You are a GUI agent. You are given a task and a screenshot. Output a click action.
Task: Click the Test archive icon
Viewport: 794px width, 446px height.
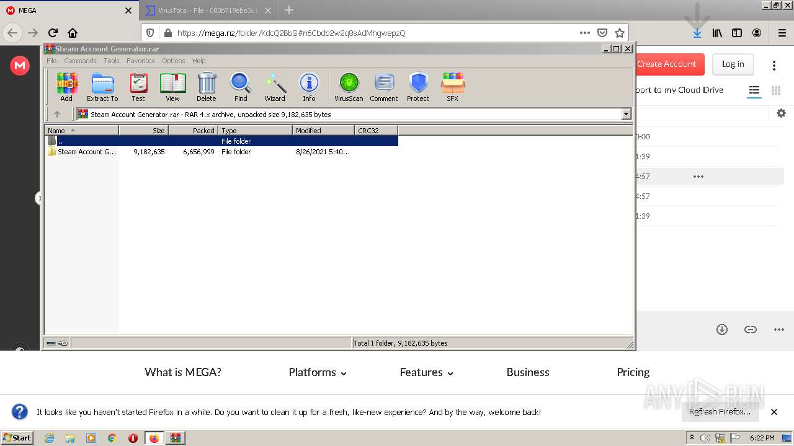[138, 87]
